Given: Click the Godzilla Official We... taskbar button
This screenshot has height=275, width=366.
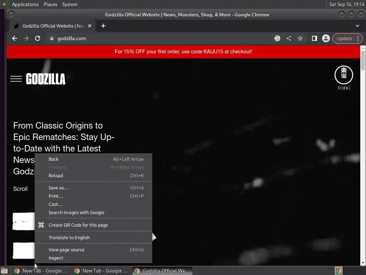Looking at the screenshot, I should tap(163, 271).
